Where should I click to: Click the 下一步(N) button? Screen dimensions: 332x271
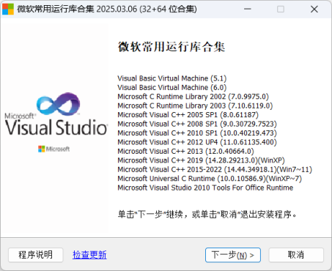click(x=233, y=255)
